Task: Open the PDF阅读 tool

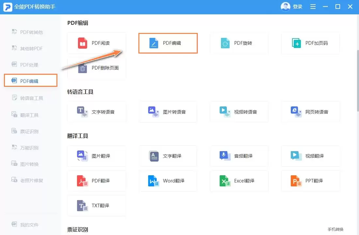Action: 97,43
